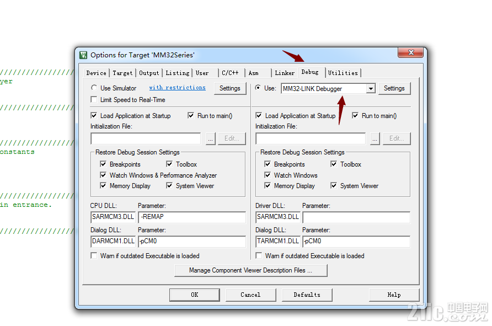The width and height of the screenshot is (492, 326).
Task: Enable Limit Speed to Real-Time
Action: pyautogui.click(x=94, y=99)
